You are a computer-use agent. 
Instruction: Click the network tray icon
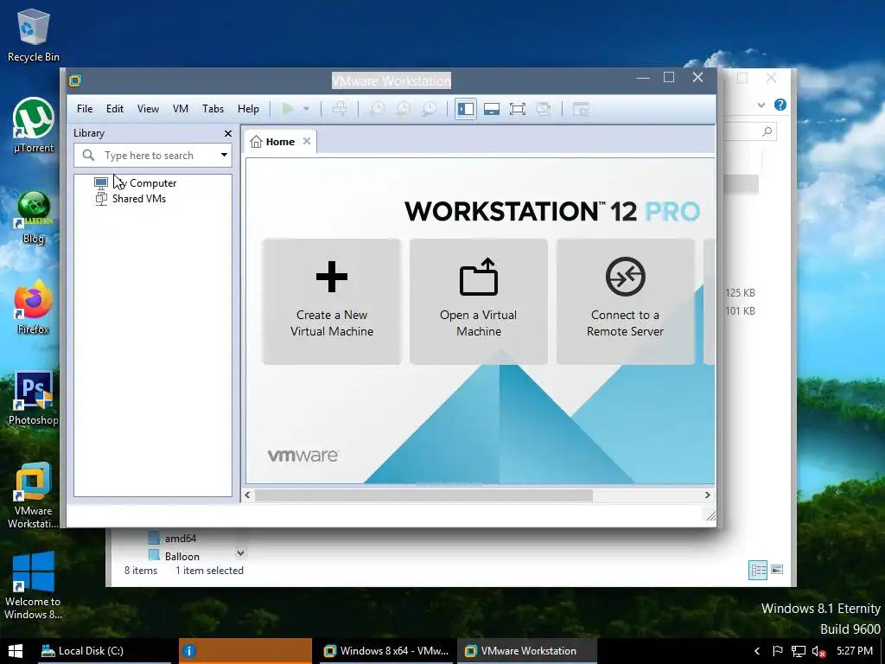coord(798,651)
